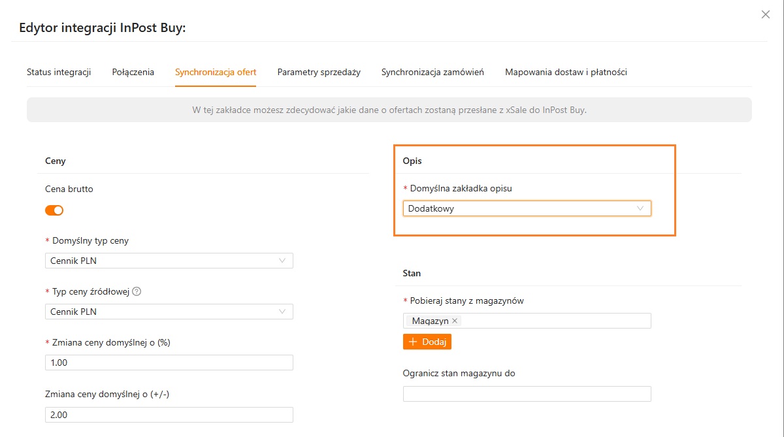The width and height of the screenshot is (784, 437).
Task: Expand the "Typ ceny źródłowej" dropdown
Action: pos(169,311)
